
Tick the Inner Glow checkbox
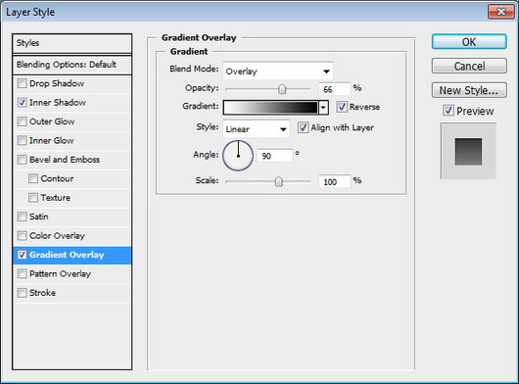tap(23, 141)
